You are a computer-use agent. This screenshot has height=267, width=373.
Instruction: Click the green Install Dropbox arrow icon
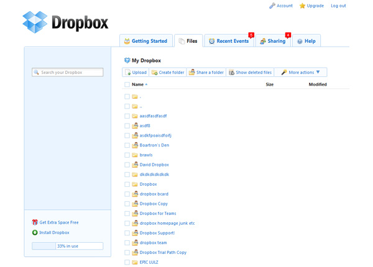click(x=35, y=232)
